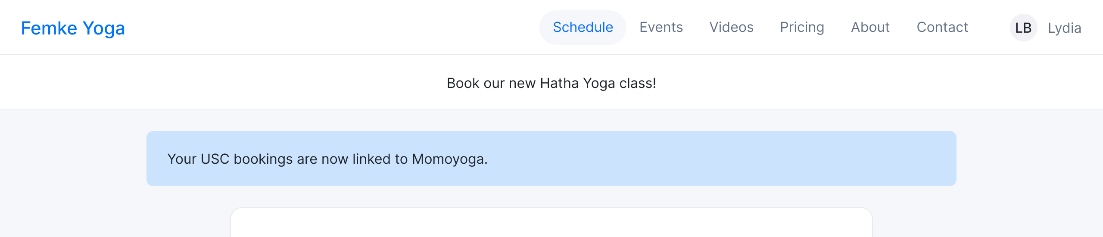The width and height of the screenshot is (1103, 237).
Task: View the Pricing page
Action: pos(802,27)
